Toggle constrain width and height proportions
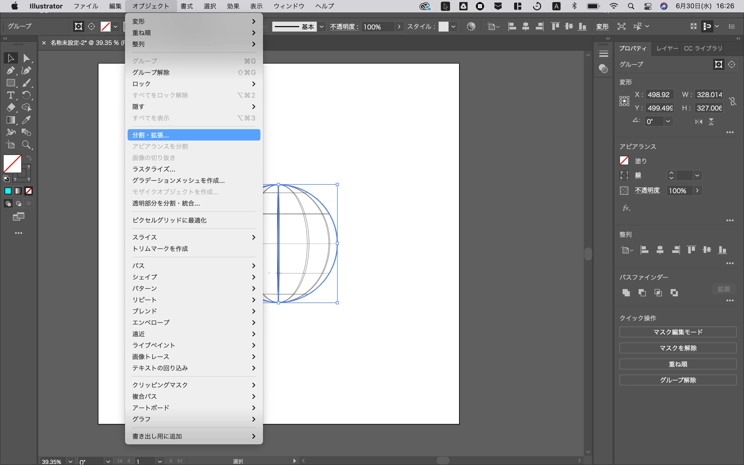Viewport: 744px width, 465px height. (x=733, y=101)
